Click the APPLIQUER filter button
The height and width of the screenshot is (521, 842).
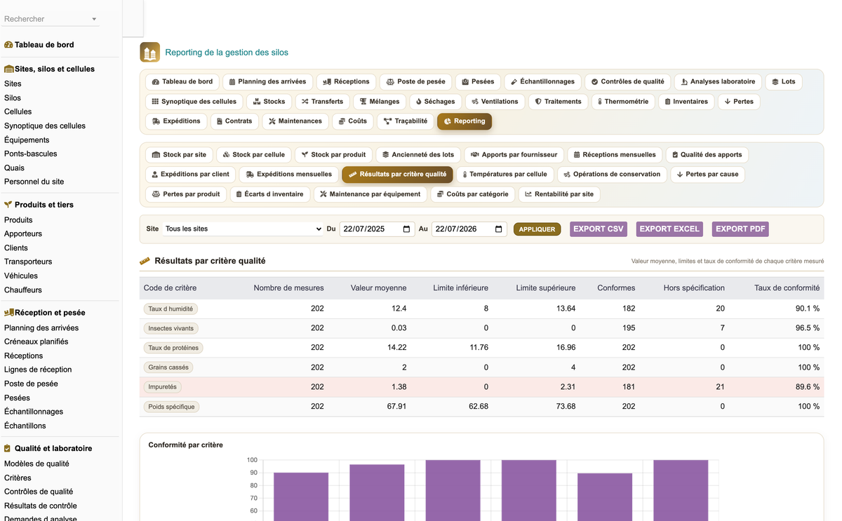(537, 229)
